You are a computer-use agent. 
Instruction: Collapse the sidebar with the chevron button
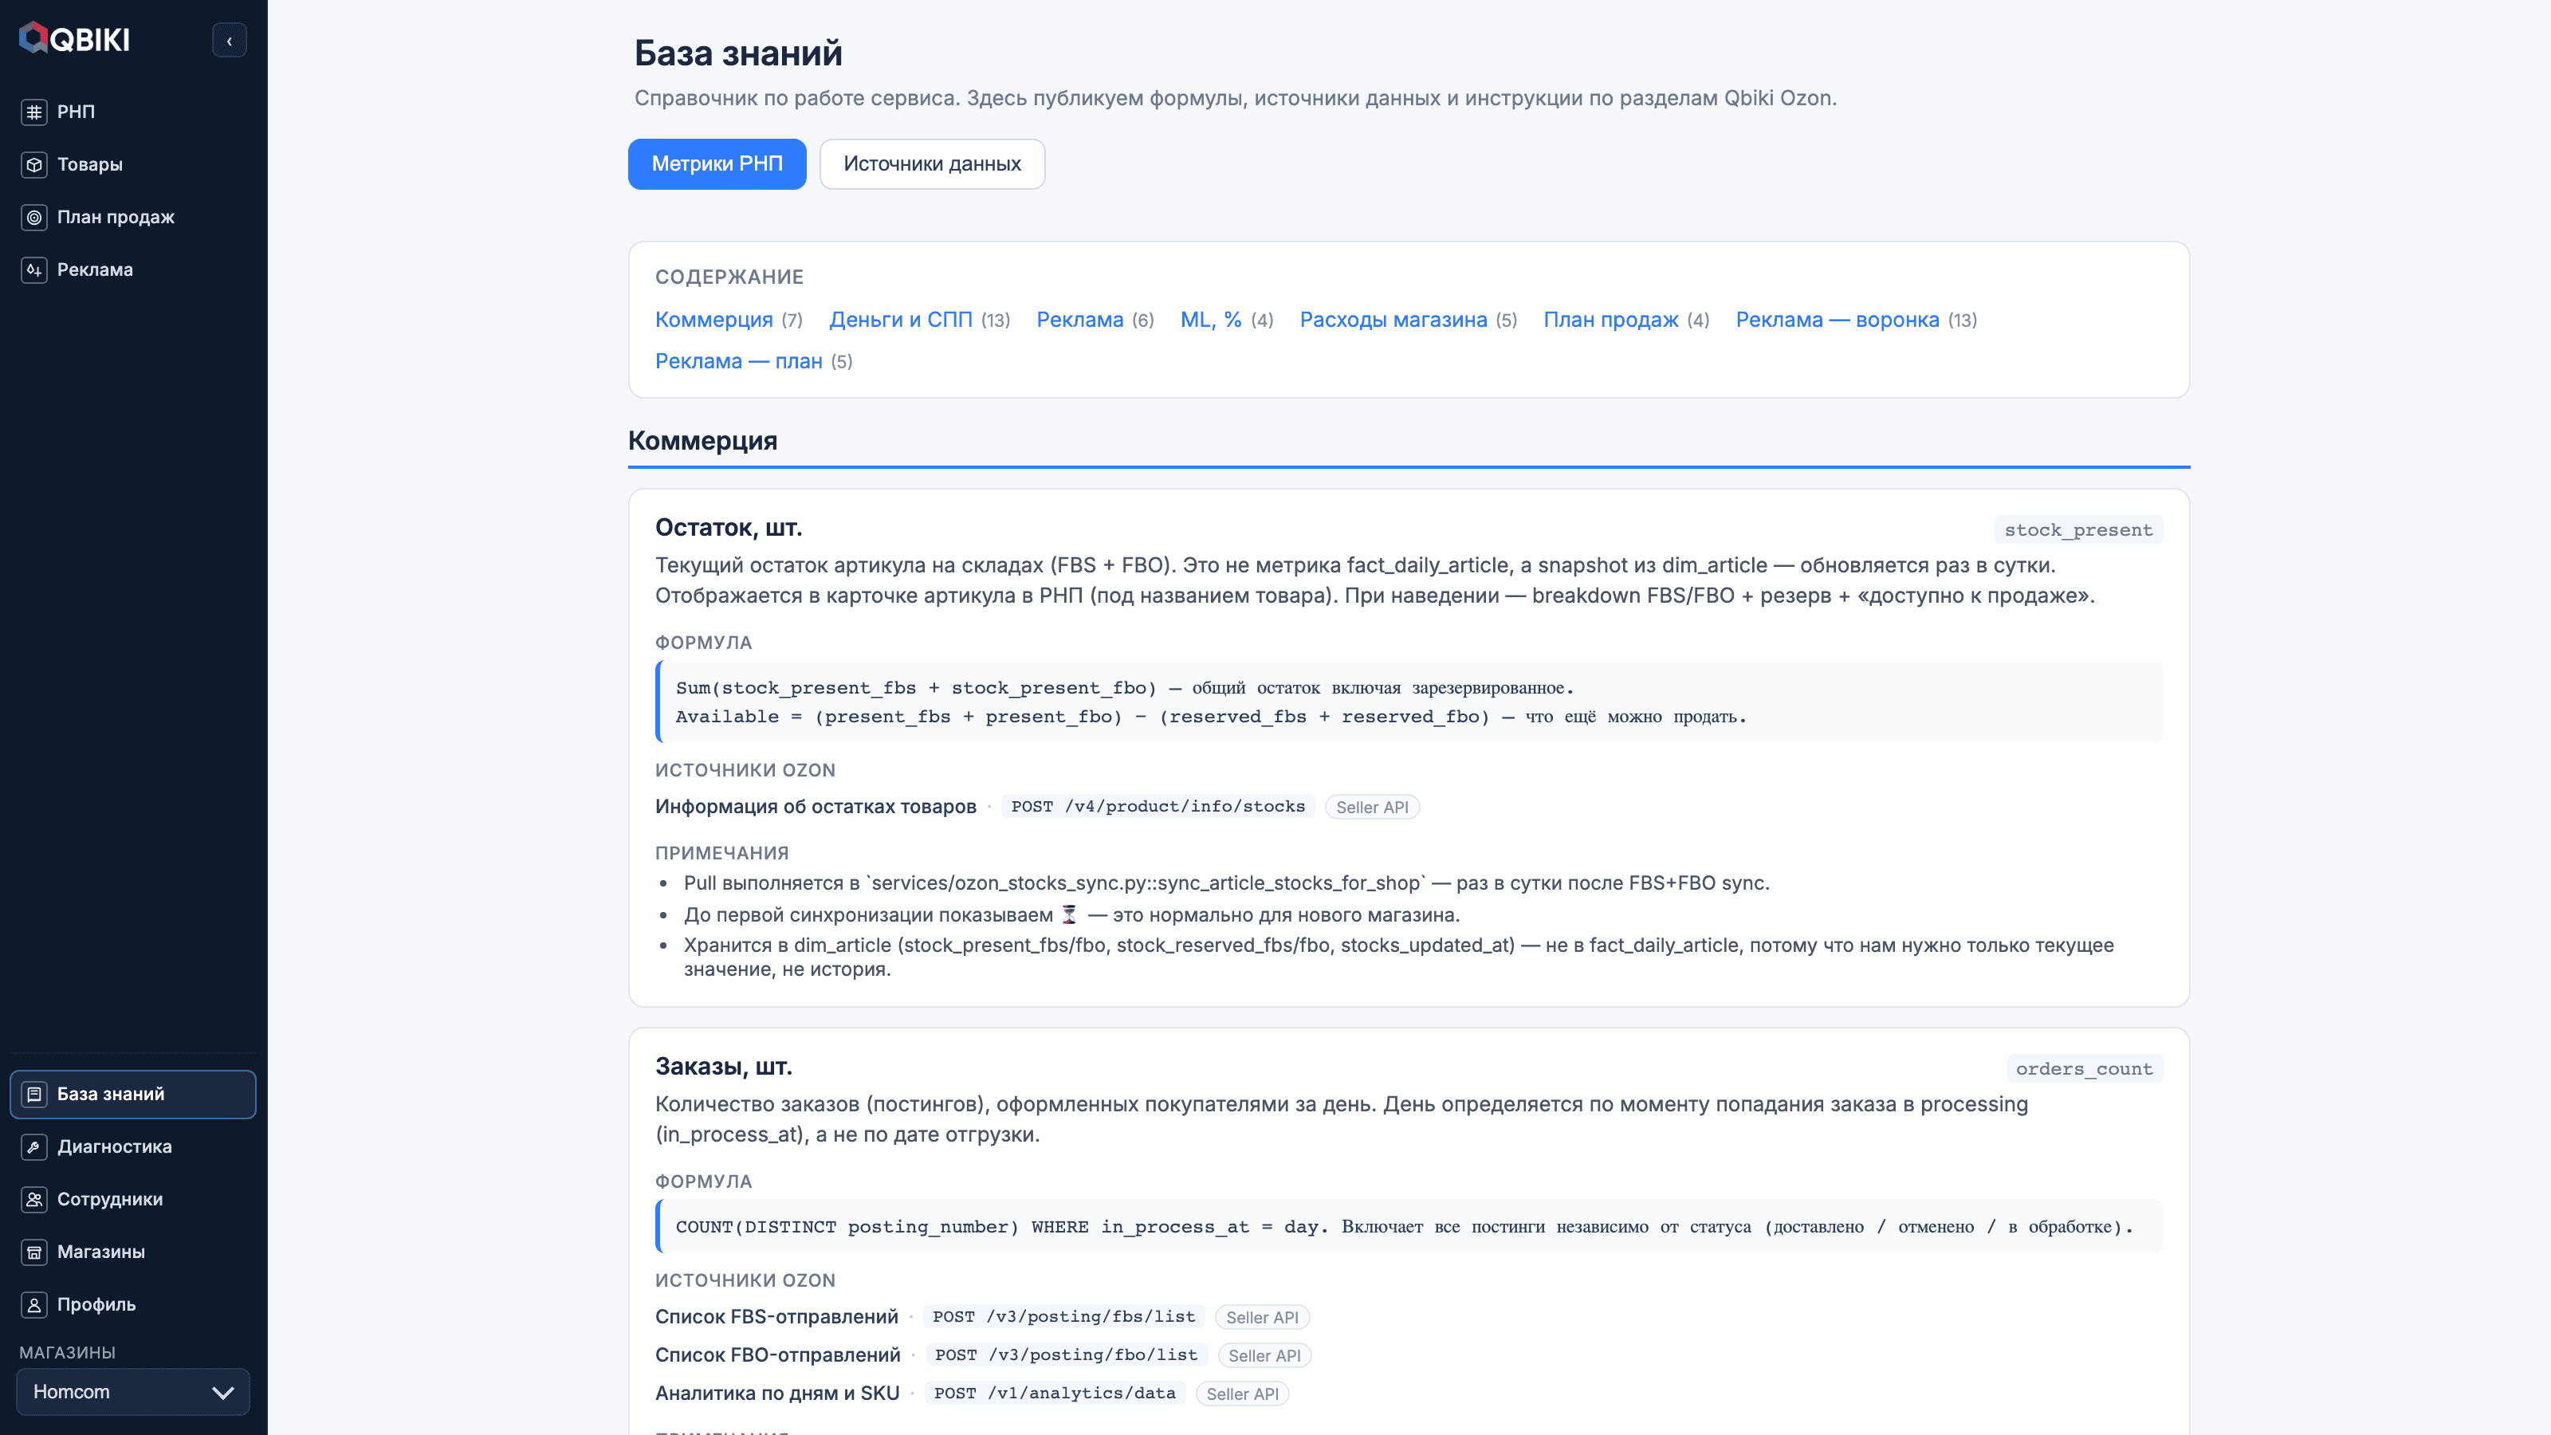[x=230, y=41]
